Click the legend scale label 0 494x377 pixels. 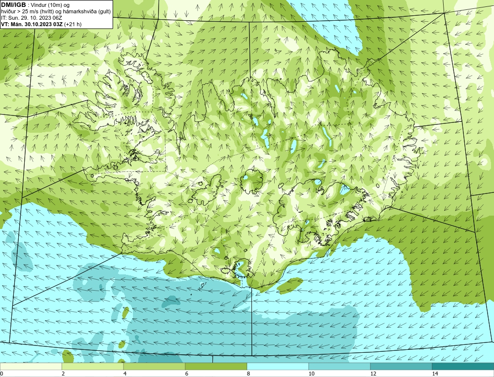(1, 374)
